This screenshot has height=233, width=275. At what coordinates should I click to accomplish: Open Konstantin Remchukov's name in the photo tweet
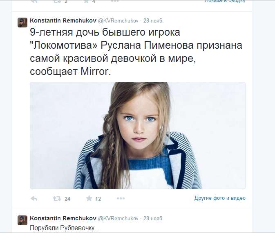tap(63, 20)
